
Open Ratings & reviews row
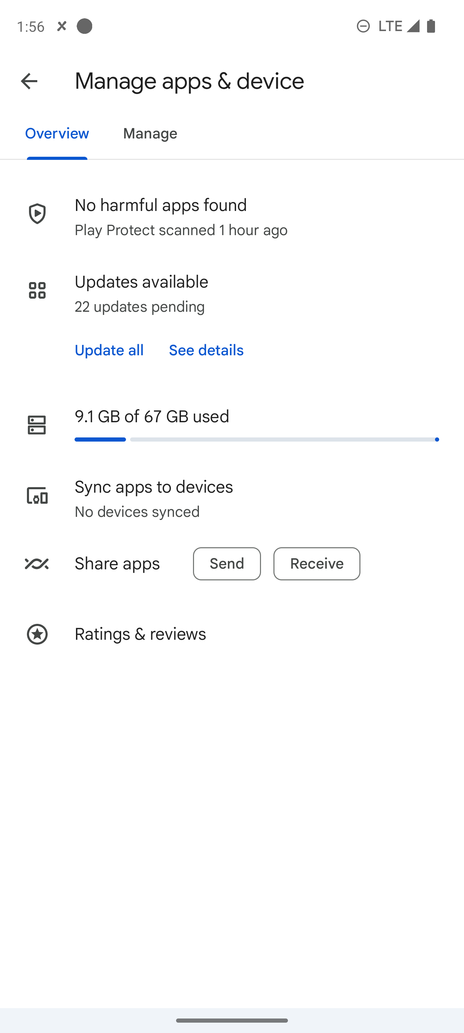232,634
